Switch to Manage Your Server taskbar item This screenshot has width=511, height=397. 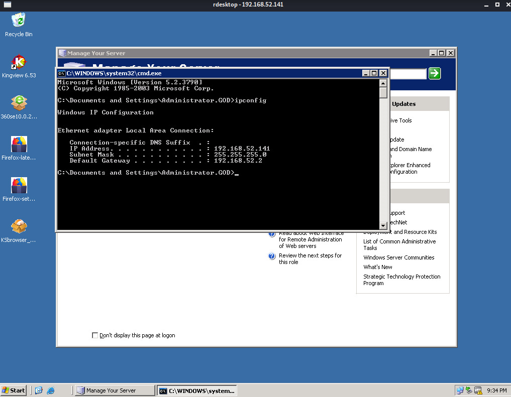[115, 390]
